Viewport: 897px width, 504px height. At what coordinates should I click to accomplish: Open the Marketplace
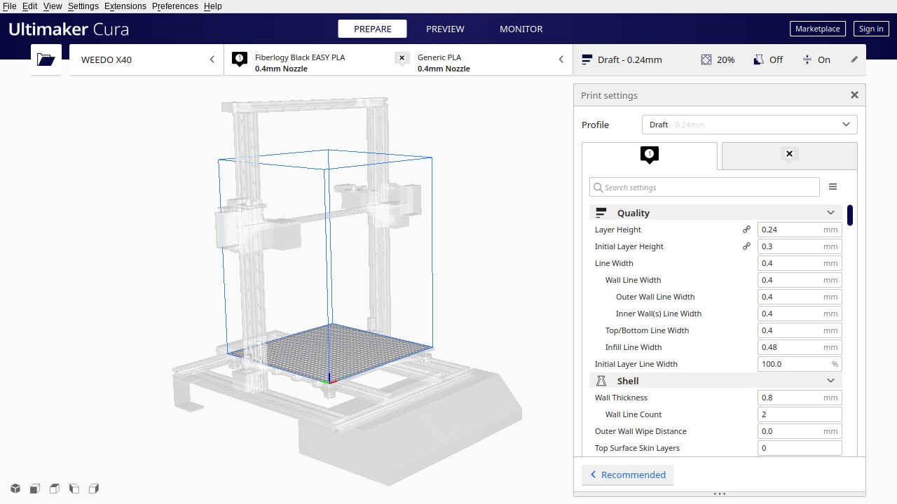(x=817, y=29)
